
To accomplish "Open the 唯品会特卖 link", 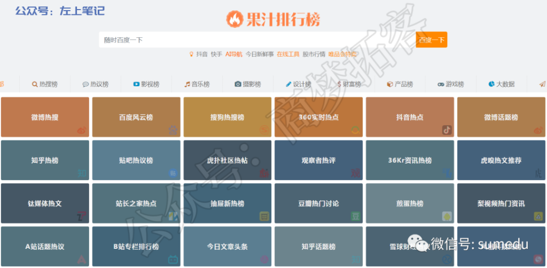I will click(x=342, y=54).
